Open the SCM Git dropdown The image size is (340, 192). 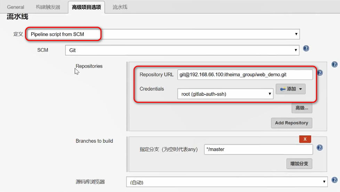pyautogui.click(x=182, y=50)
